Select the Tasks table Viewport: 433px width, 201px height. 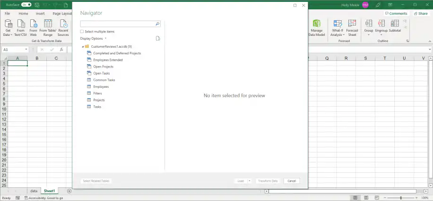point(97,107)
